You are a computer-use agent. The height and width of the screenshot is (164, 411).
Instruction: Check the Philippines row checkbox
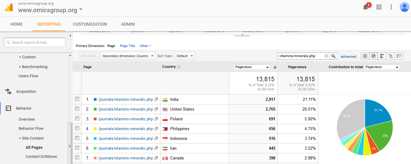click(77, 128)
